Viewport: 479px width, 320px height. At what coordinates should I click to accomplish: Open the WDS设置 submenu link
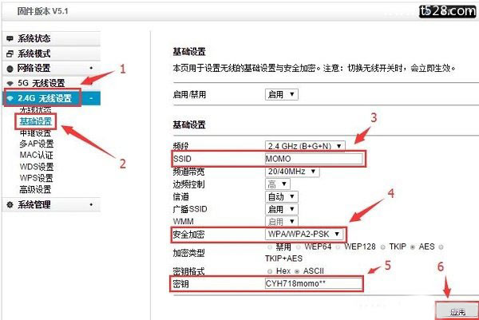37,167
